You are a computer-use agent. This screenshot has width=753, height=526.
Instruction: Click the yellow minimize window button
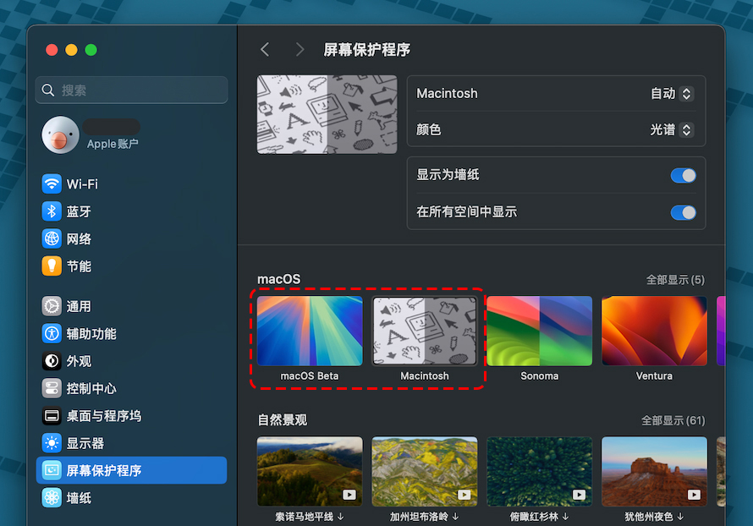(x=71, y=50)
